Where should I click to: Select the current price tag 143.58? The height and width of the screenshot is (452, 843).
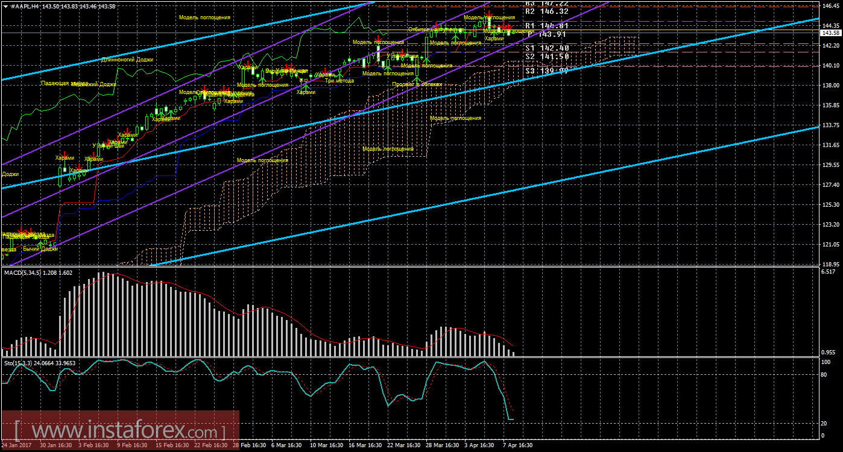(x=831, y=33)
